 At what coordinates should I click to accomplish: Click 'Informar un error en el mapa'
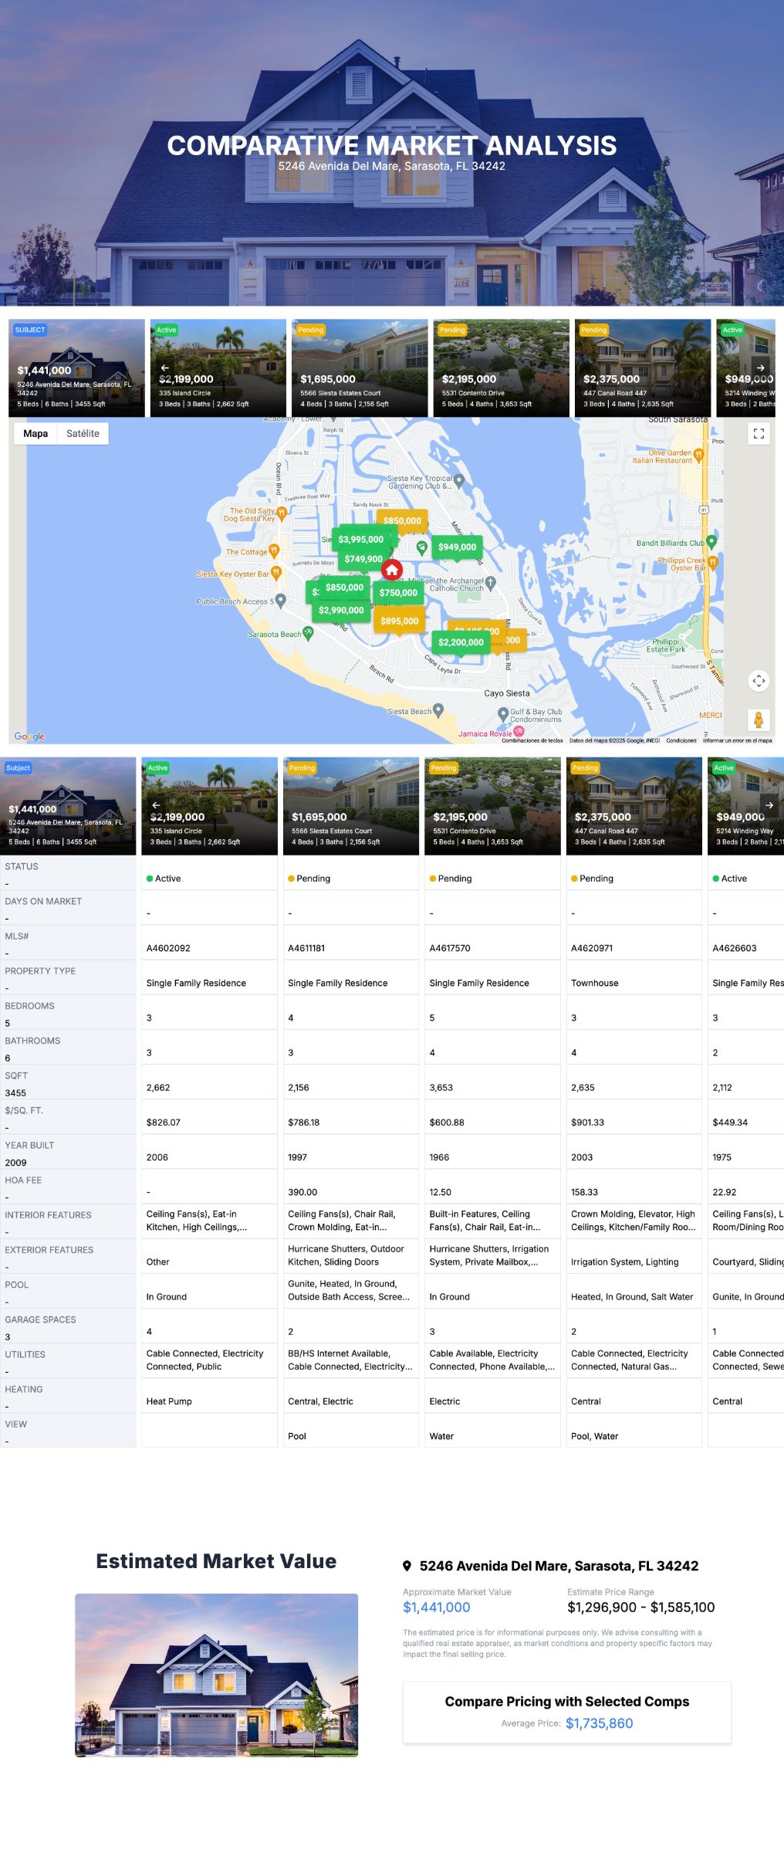[x=737, y=740]
